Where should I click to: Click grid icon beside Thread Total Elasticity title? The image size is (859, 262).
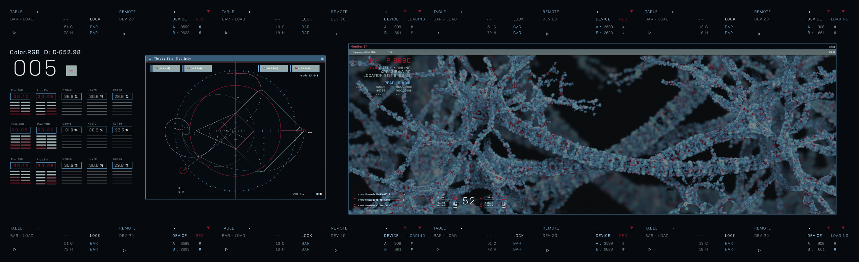(150, 59)
